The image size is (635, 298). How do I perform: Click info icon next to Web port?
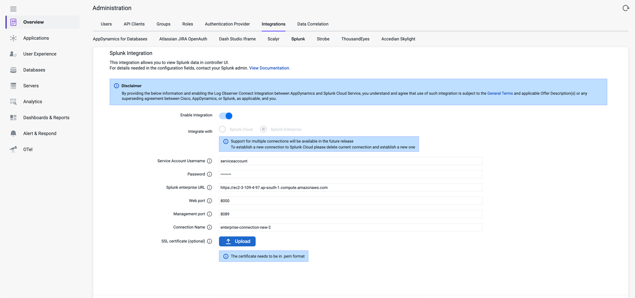point(210,201)
